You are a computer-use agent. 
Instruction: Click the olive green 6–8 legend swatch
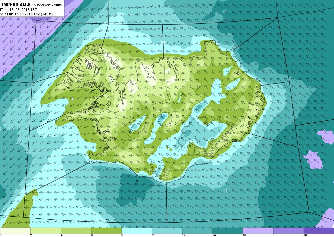(x=106, y=231)
